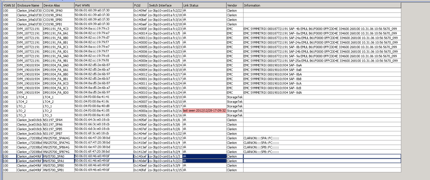This screenshot has width=430, height=180.
Task: Select Port WWN 50:06:01:69:46:e0:49:bf
Action: (104, 170)
